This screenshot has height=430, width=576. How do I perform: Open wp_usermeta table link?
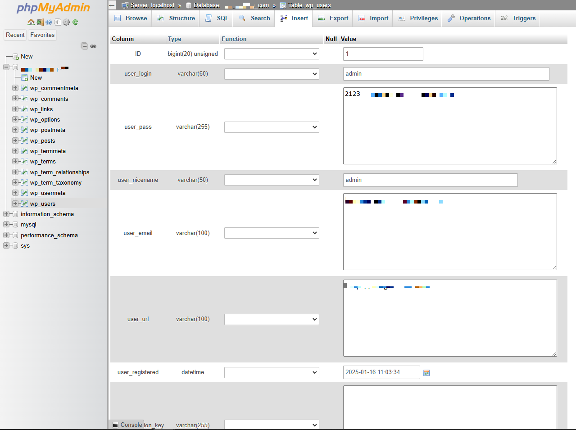(48, 193)
